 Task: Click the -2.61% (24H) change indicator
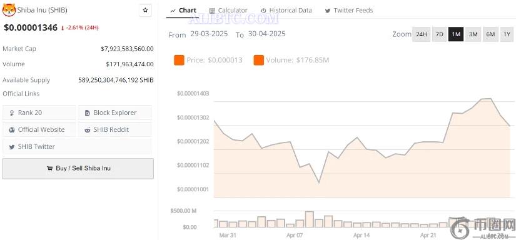pos(79,28)
